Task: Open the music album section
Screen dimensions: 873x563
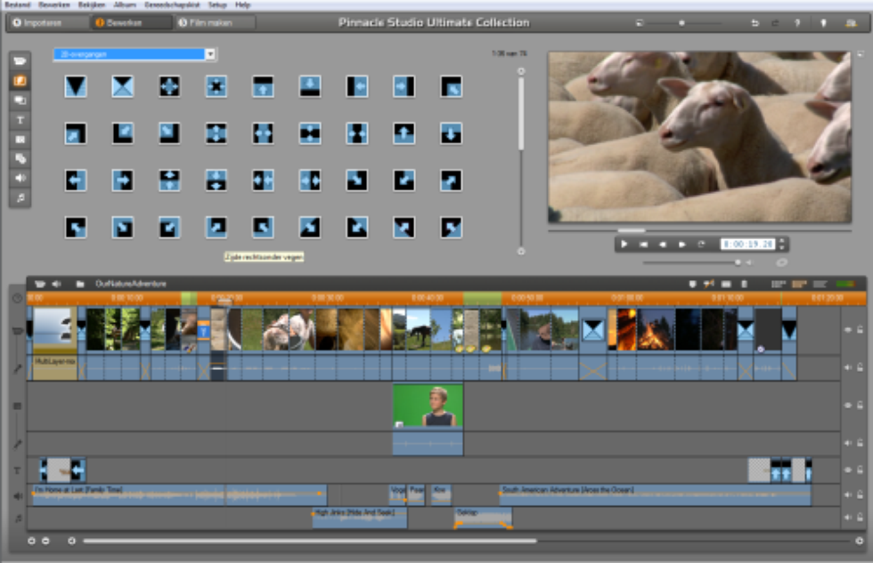Action: coord(20,197)
